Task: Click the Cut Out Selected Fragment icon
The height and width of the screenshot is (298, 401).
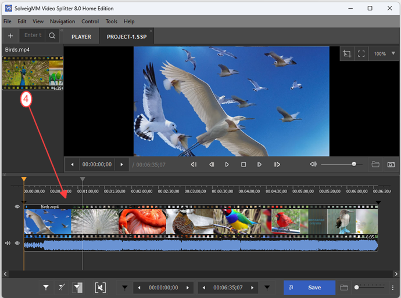Action: [x=100, y=288]
